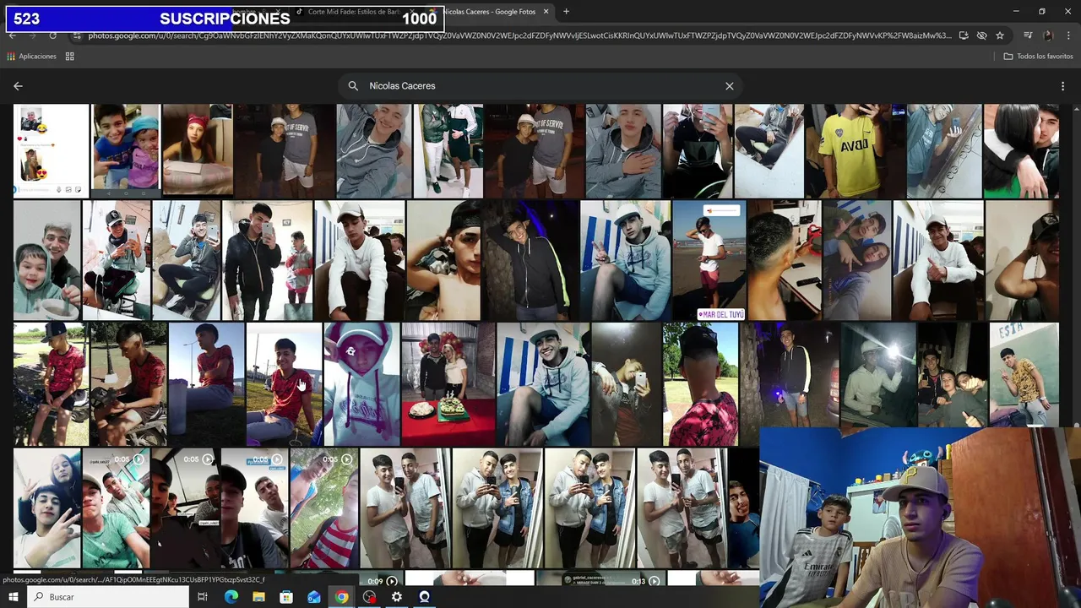1081x608 pixels.
Task: Open the photo of two kids in blue and pink
Action: tap(125, 151)
